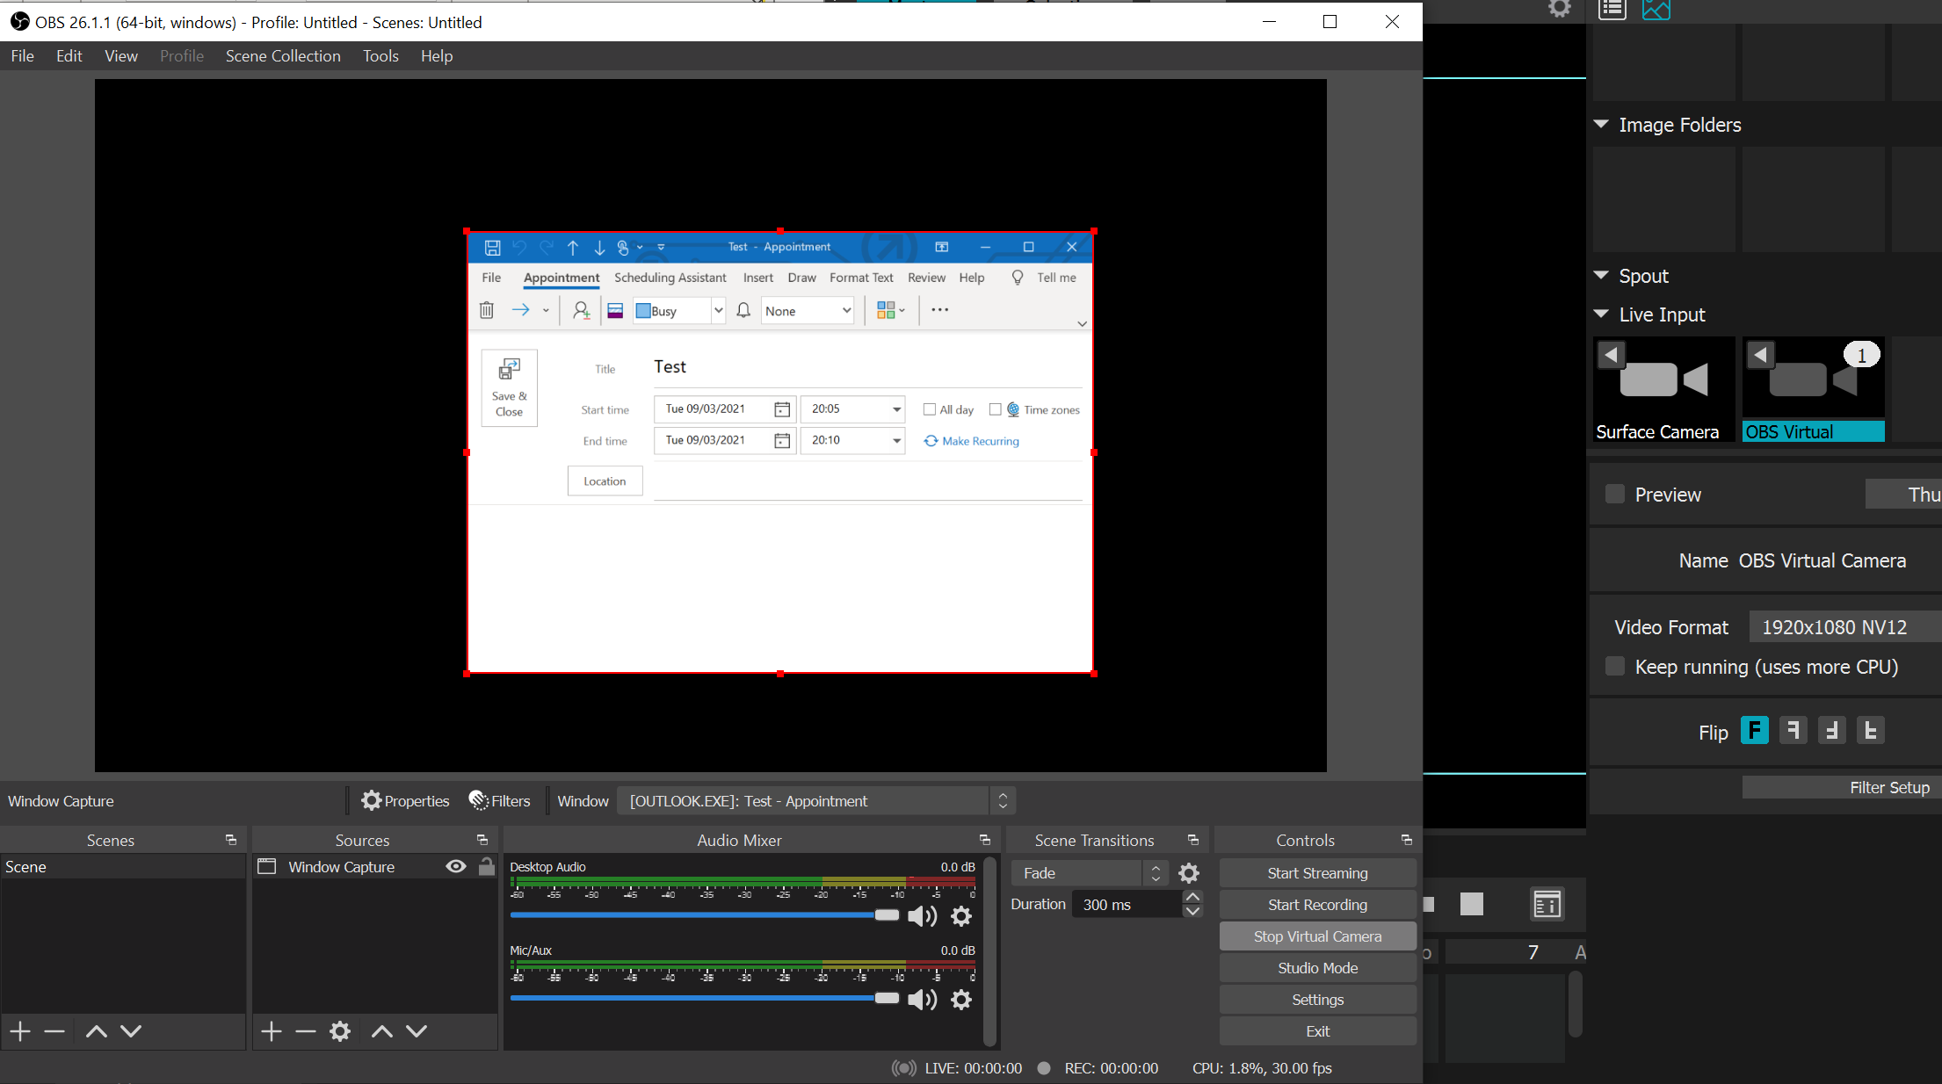Viewport: 1942px width, 1084px height.
Task: Open Fade transition properties gear
Action: pyautogui.click(x=1189, y=873)
